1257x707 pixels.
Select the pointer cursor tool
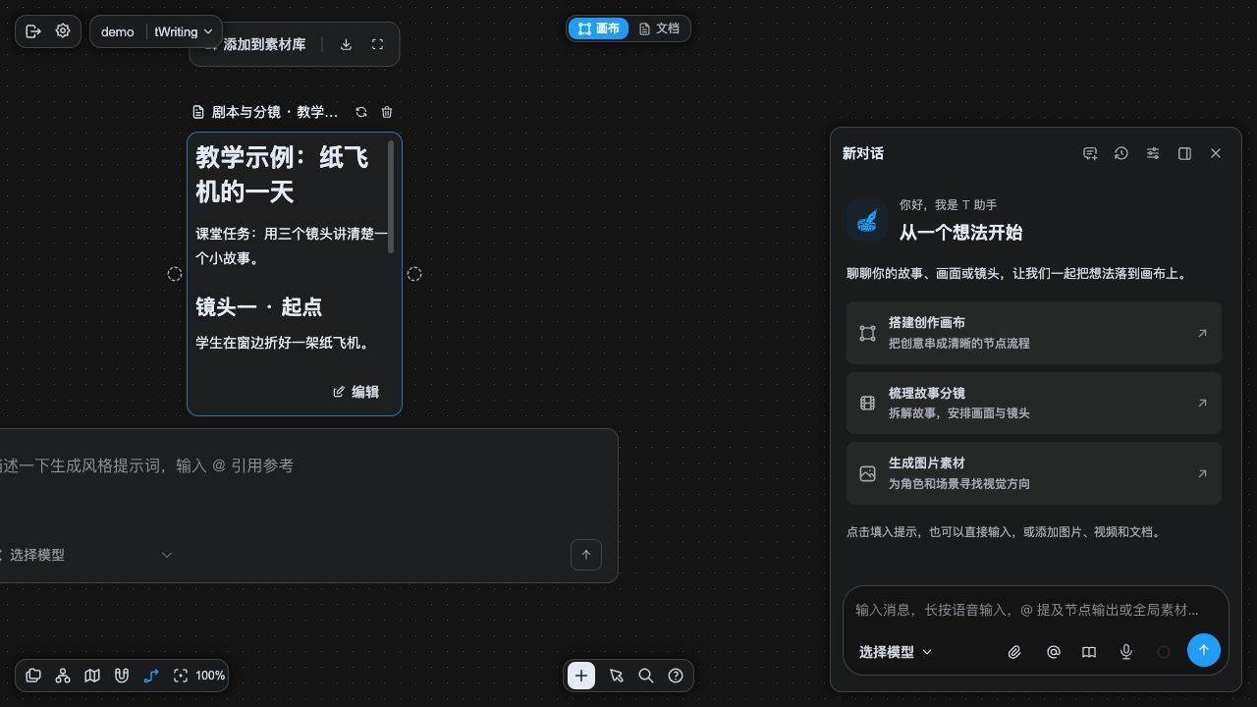617,676
